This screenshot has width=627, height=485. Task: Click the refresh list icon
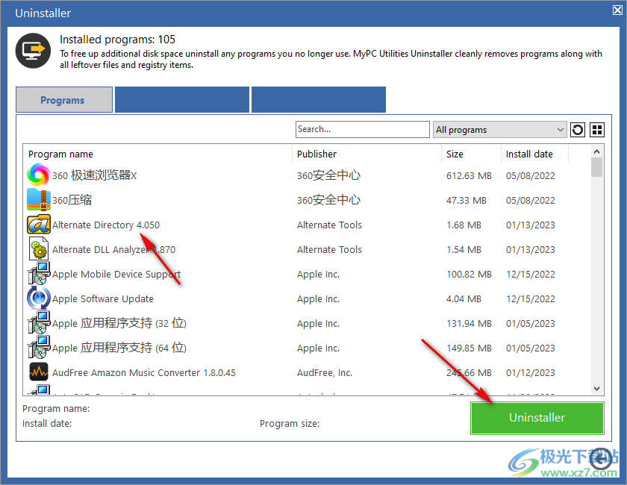(578, 130)
